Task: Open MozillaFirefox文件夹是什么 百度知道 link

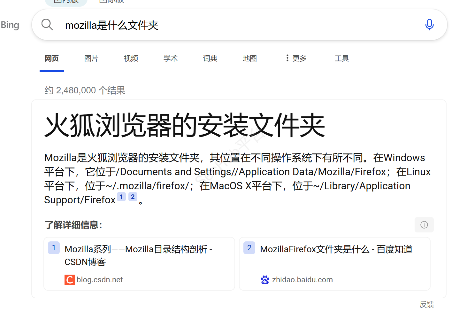Action: point(336,249)
